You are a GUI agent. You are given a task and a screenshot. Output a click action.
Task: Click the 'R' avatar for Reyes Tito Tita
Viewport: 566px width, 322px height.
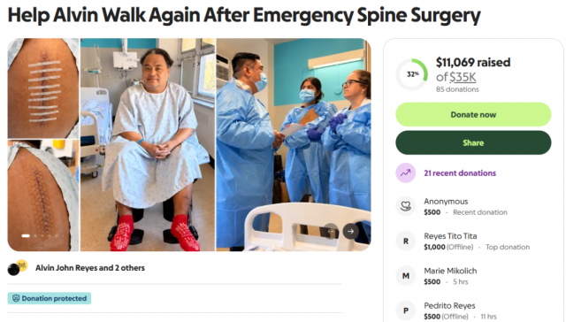click(x=406, y=241)
